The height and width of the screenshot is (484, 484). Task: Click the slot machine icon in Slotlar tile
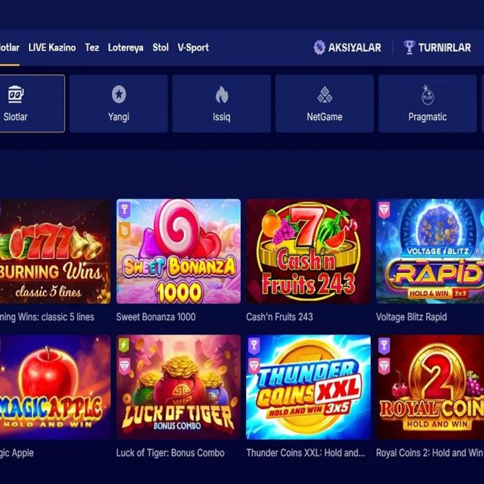(16, 94)
